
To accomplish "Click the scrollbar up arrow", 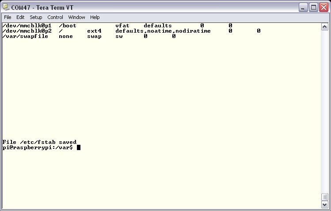I will (324, 27).
